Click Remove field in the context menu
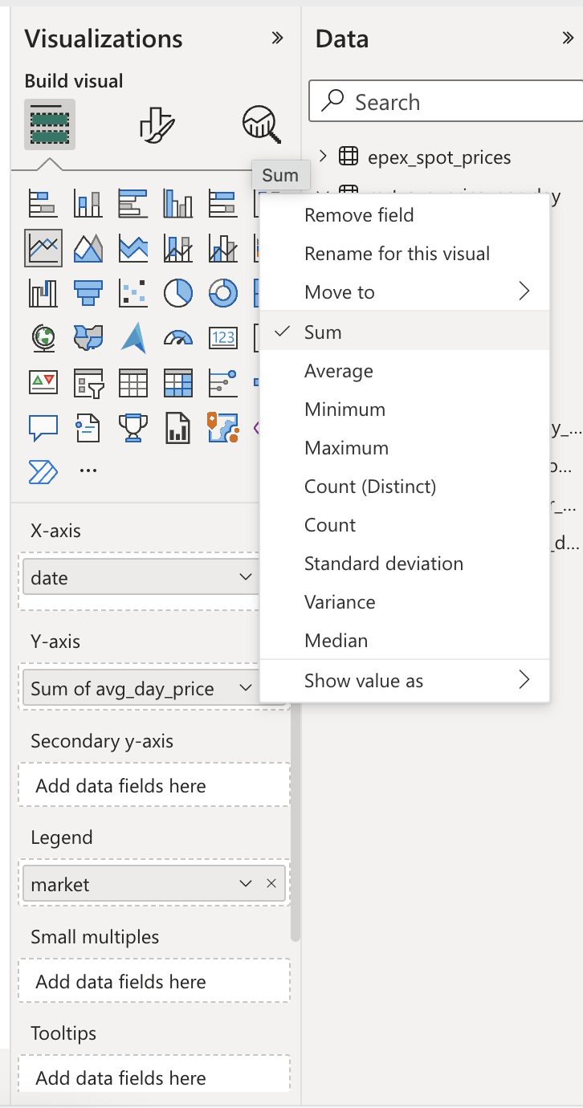Image resolution: width=583 pixels, height=1108 pixels. [x=359, y=214]
